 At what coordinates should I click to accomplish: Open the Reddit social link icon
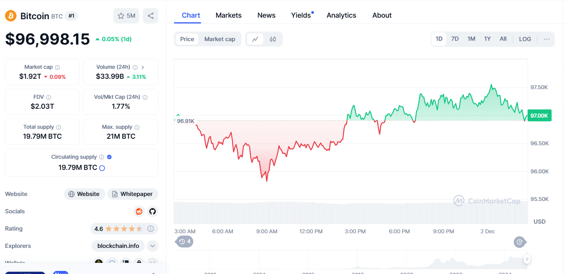click(x=139, y=211)
